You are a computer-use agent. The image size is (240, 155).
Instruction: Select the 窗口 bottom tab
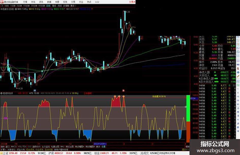[8, 147]
